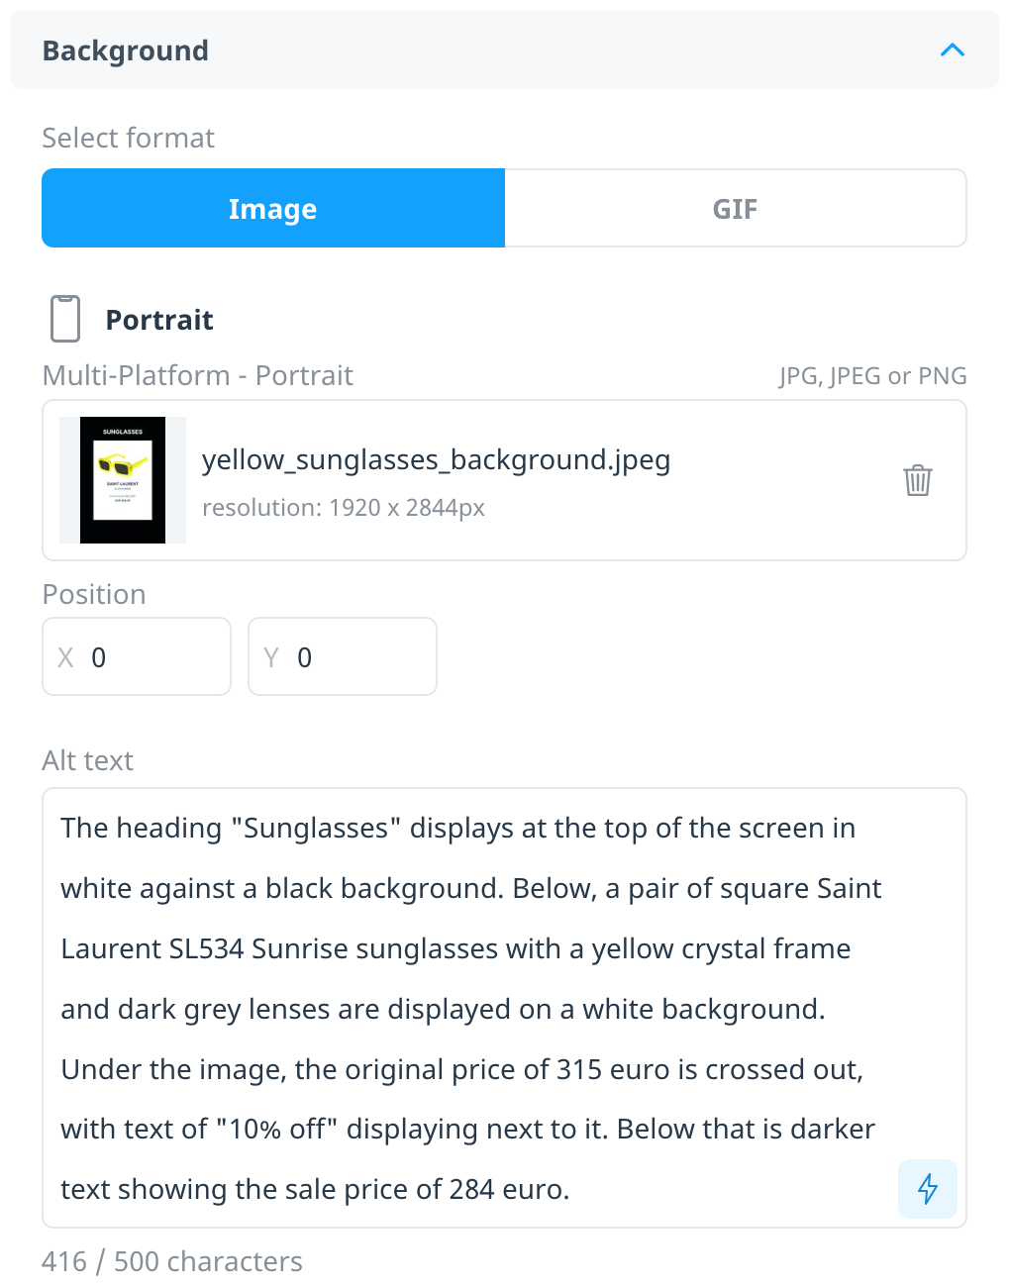Viewport: 1010px width, 1287px height.
Task: Click the Alt text label
Action: (x=87, y=760)
